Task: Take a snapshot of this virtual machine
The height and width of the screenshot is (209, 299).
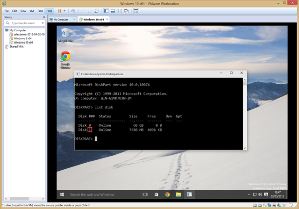Action: [83, 11]
